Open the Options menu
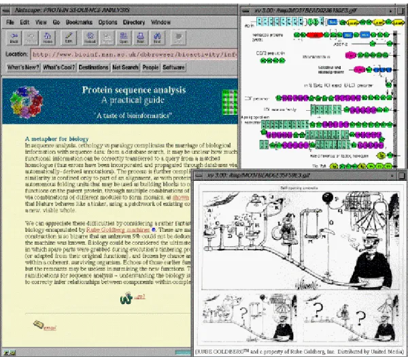408x357 pixels. 107,22
